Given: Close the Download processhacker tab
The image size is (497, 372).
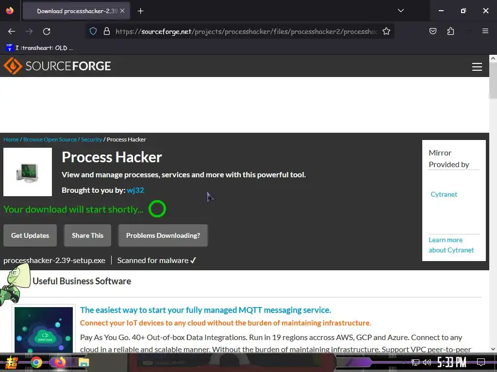Looking at the screenshot, I should 122,11.
